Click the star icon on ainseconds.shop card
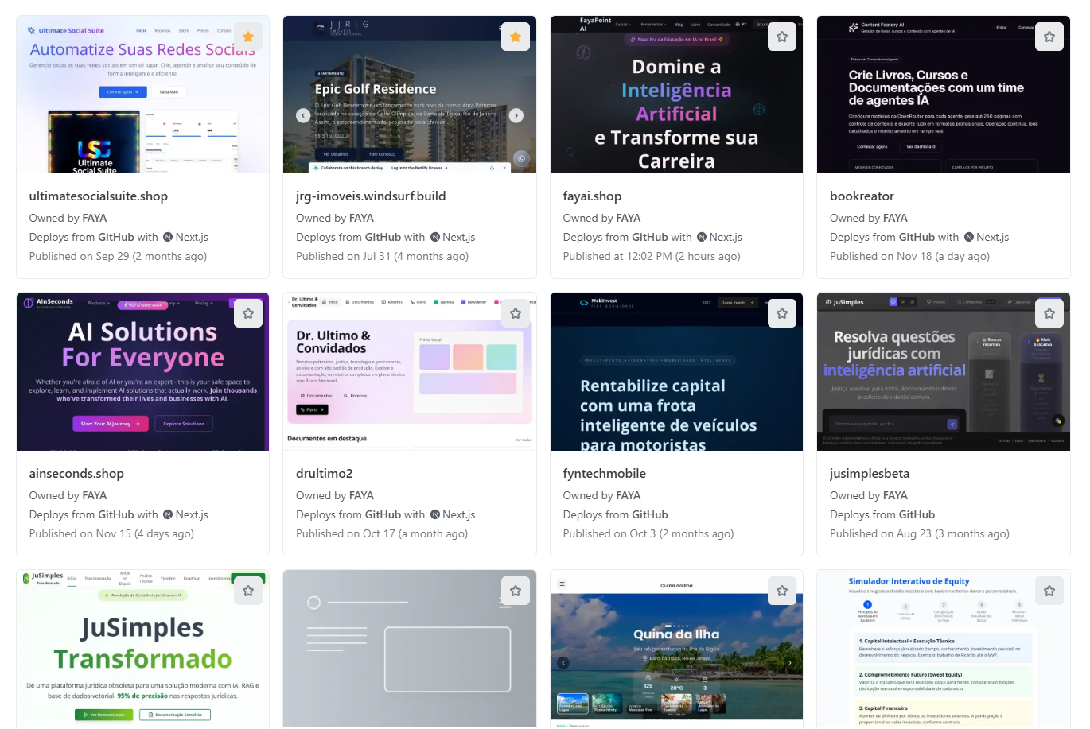The width and height of the screenshot is (1090, 729). click(x=248, y=314)
